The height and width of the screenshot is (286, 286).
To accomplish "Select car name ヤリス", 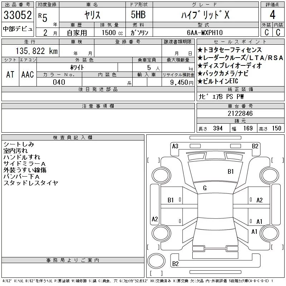I will click(x=92, y=15).
